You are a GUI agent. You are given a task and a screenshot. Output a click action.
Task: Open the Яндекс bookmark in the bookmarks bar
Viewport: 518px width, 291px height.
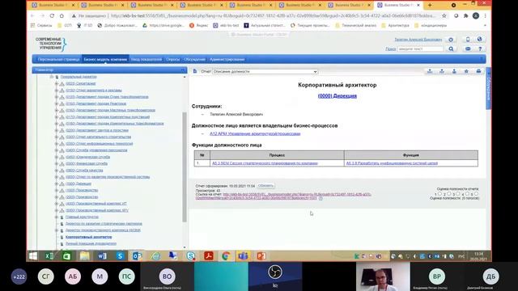click(198, 25)
